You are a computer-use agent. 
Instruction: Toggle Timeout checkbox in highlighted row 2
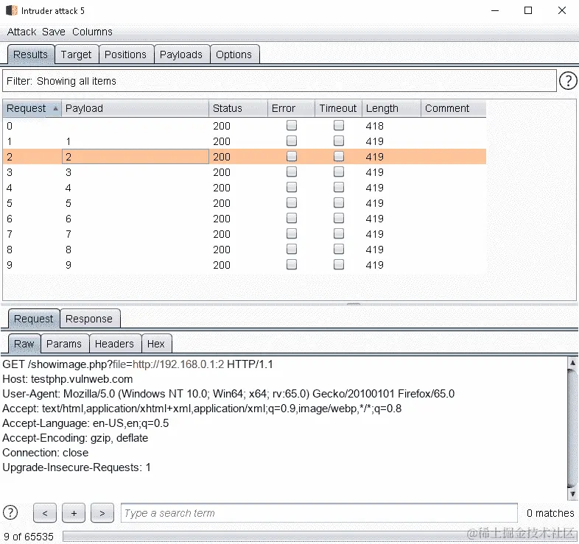[x=339, y=157]
